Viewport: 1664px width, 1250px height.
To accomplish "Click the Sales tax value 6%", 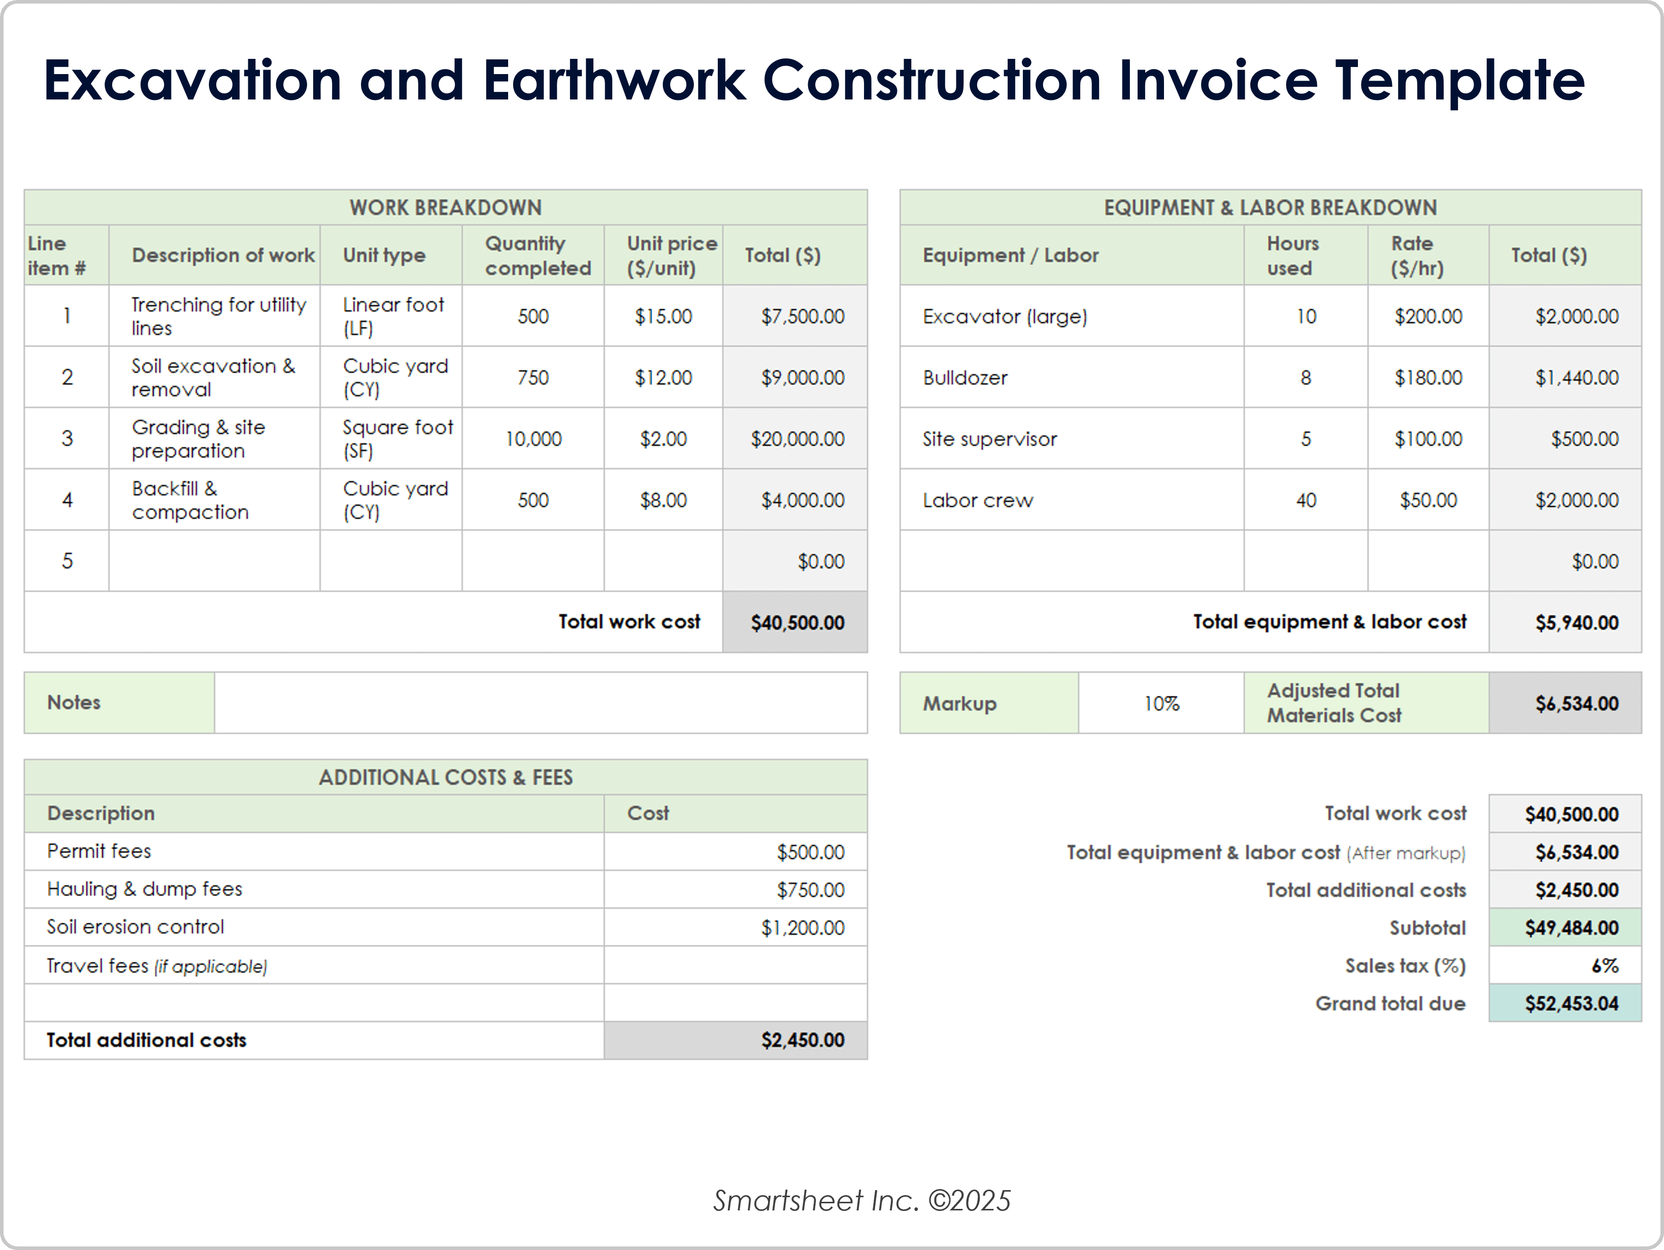I will coord(1566,966).
